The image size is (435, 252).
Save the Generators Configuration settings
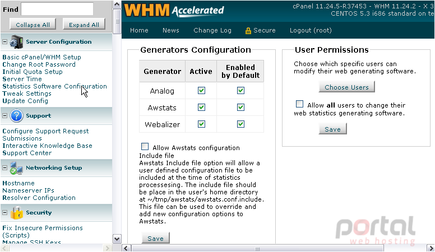[x=155, y=238]
